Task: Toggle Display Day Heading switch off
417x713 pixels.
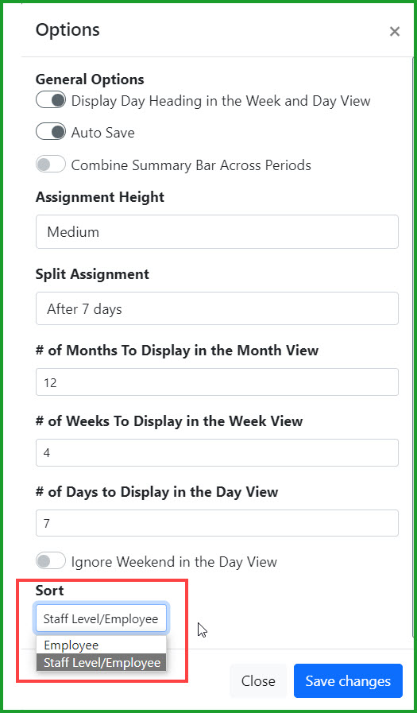Action: click(x=51, y=100)
